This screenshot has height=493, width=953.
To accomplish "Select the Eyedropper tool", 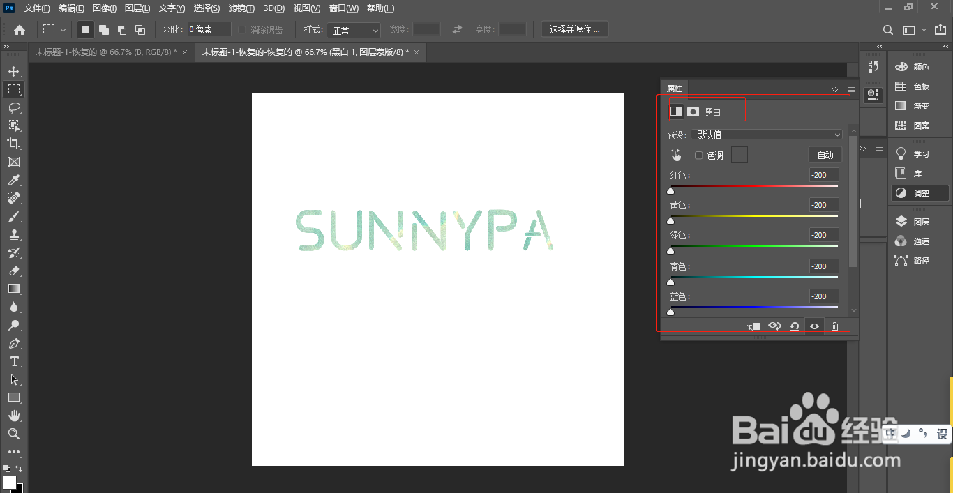I will pos(13,180).
